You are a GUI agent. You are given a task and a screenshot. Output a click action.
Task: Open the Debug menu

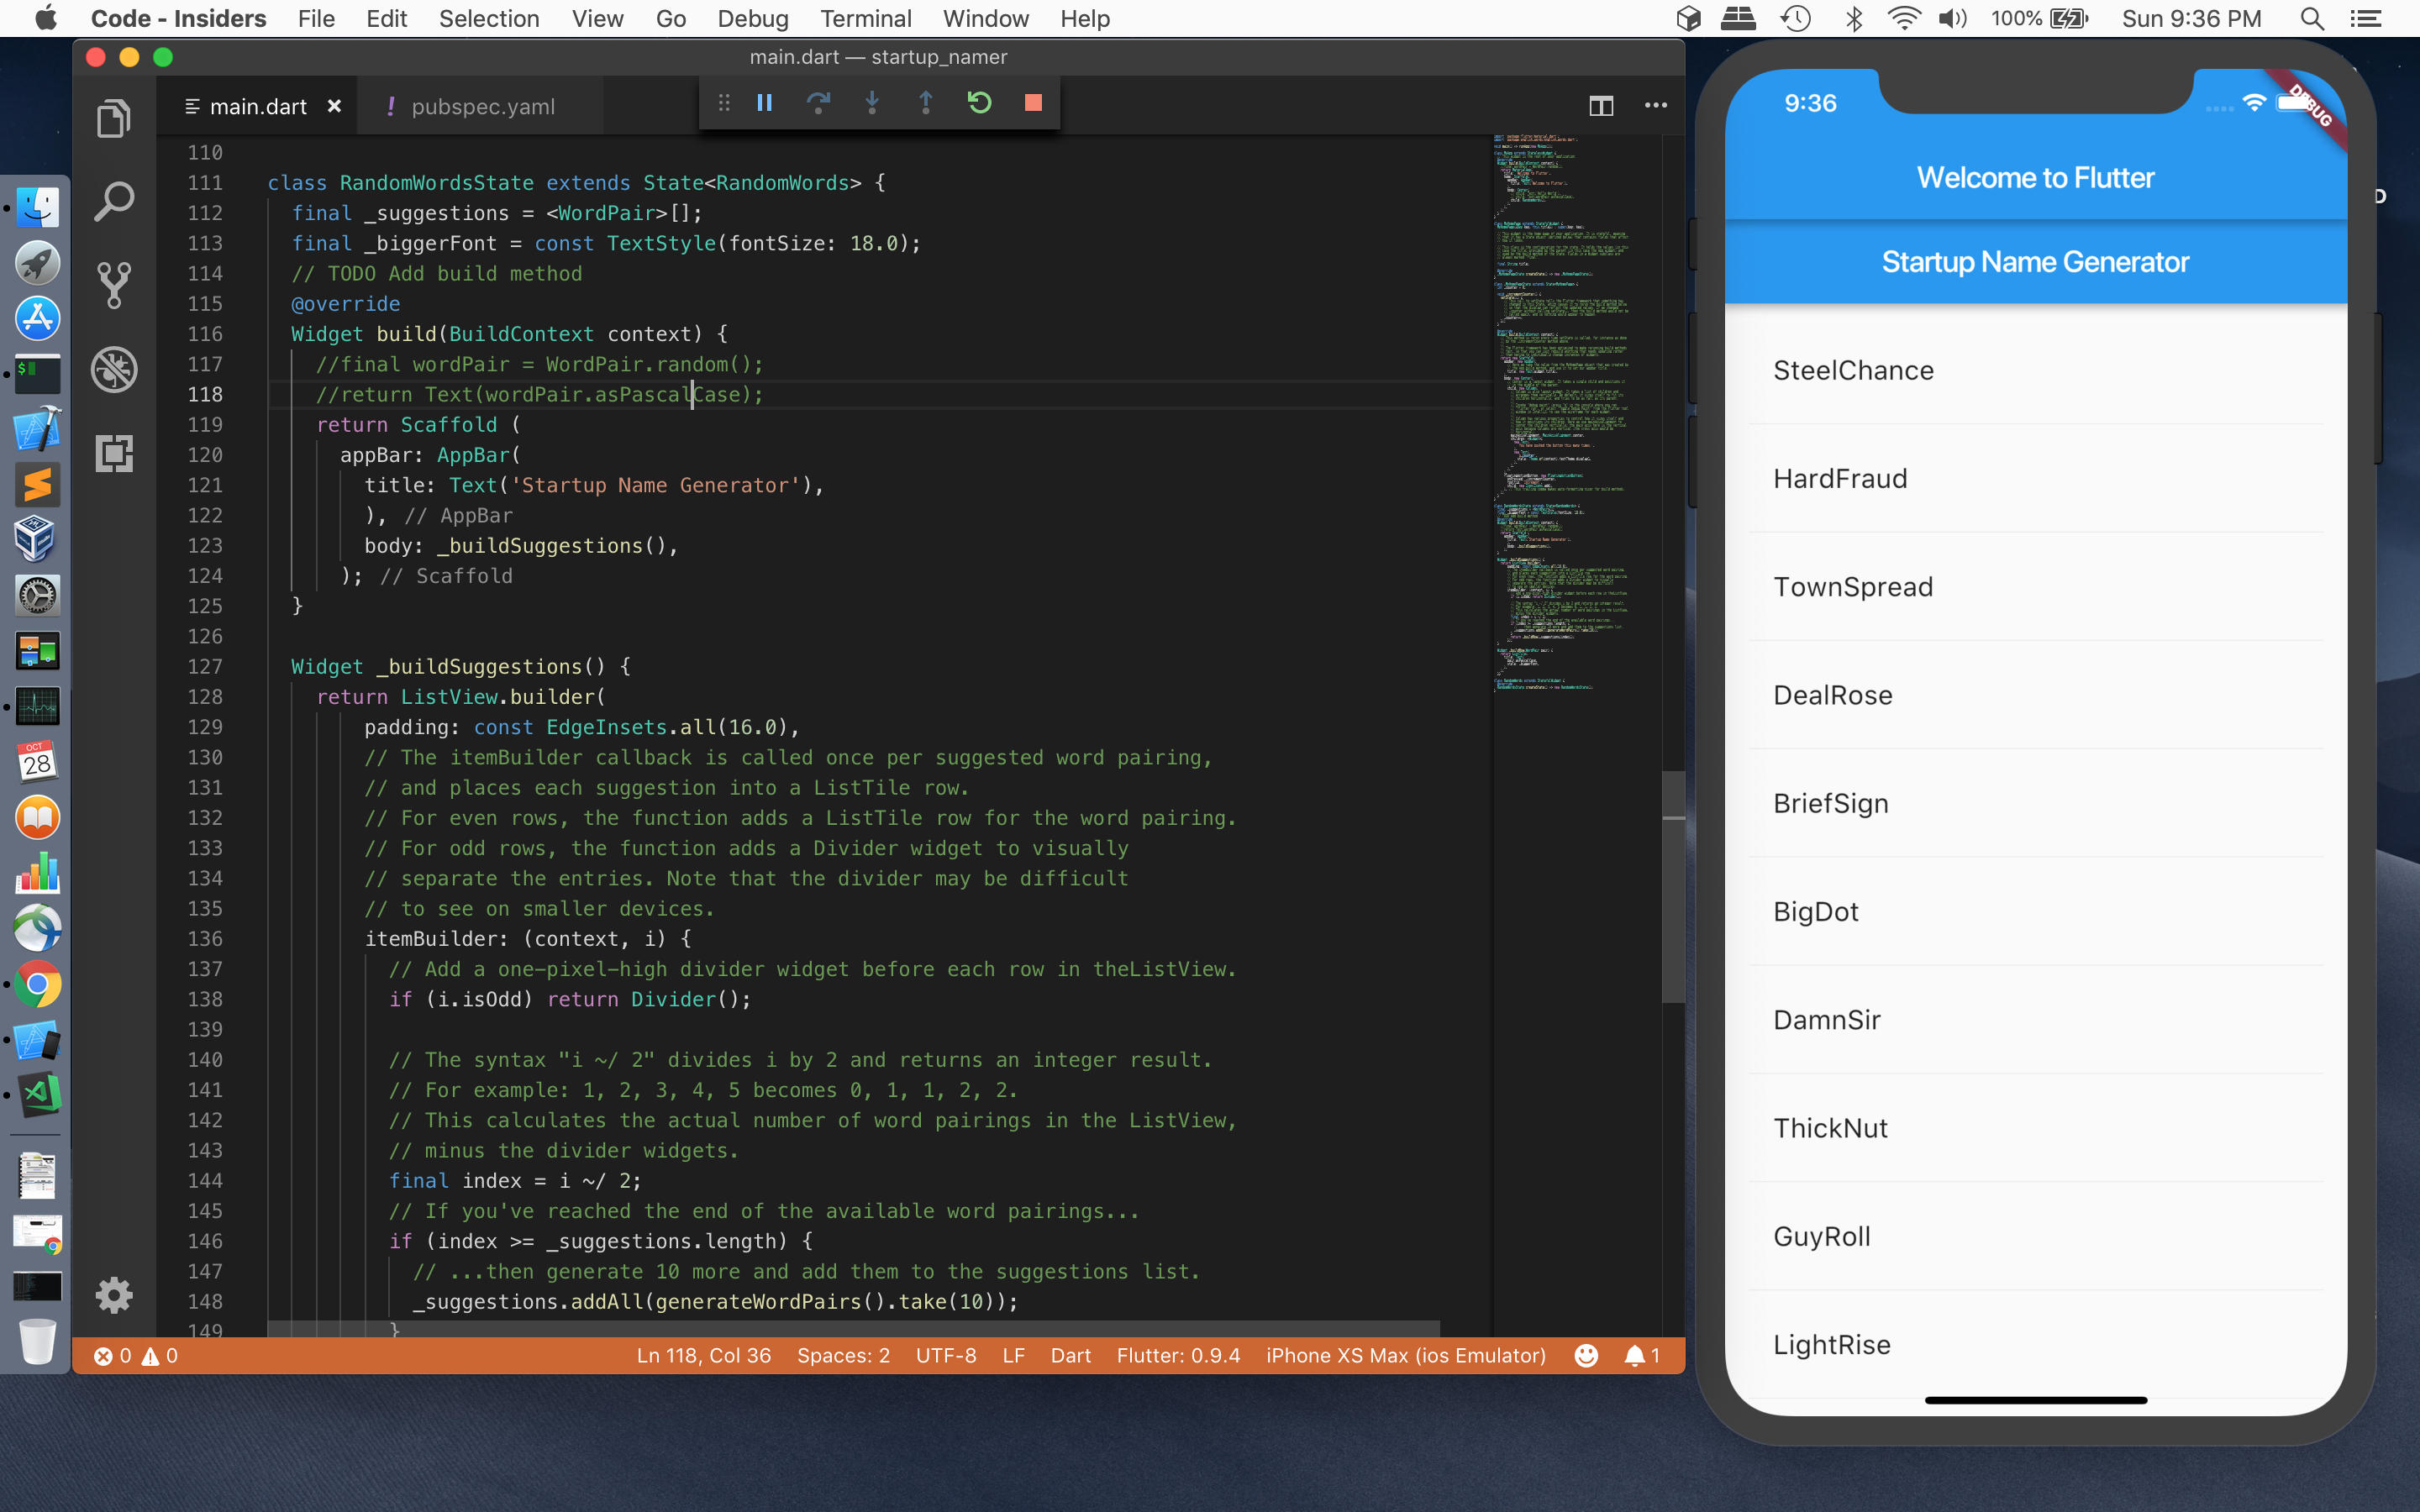(x=752, y=19)
